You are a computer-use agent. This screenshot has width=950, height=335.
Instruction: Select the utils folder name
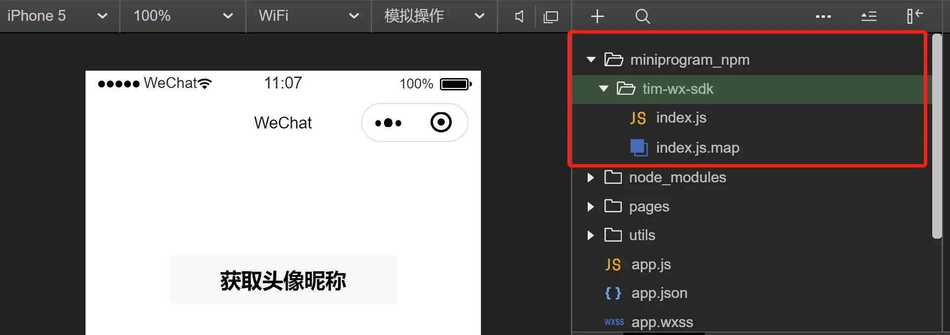point(642,235)
